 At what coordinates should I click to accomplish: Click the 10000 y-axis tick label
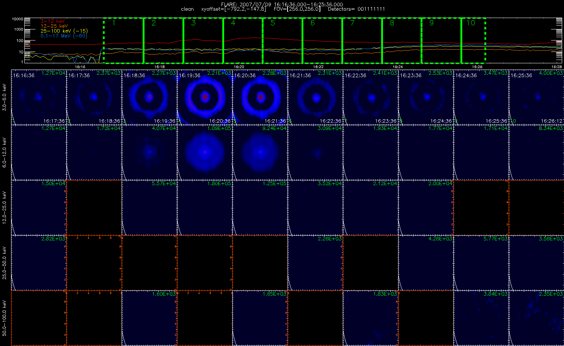pyautogui.click(x=17, y=19)
